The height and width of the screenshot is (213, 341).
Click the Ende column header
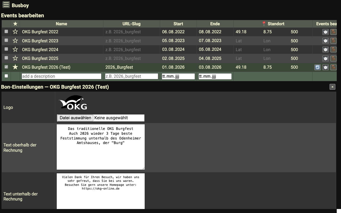(x=215, y=24)
